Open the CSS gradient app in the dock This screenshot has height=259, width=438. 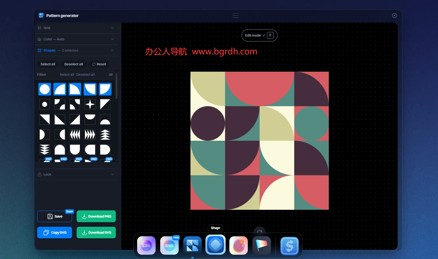(146, 245)
